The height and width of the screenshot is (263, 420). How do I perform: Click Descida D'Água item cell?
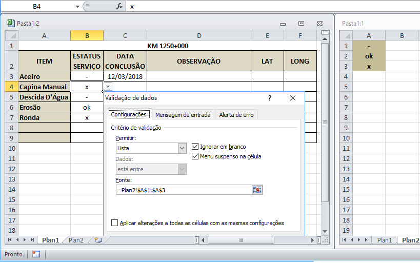click(x=44, y=97)
